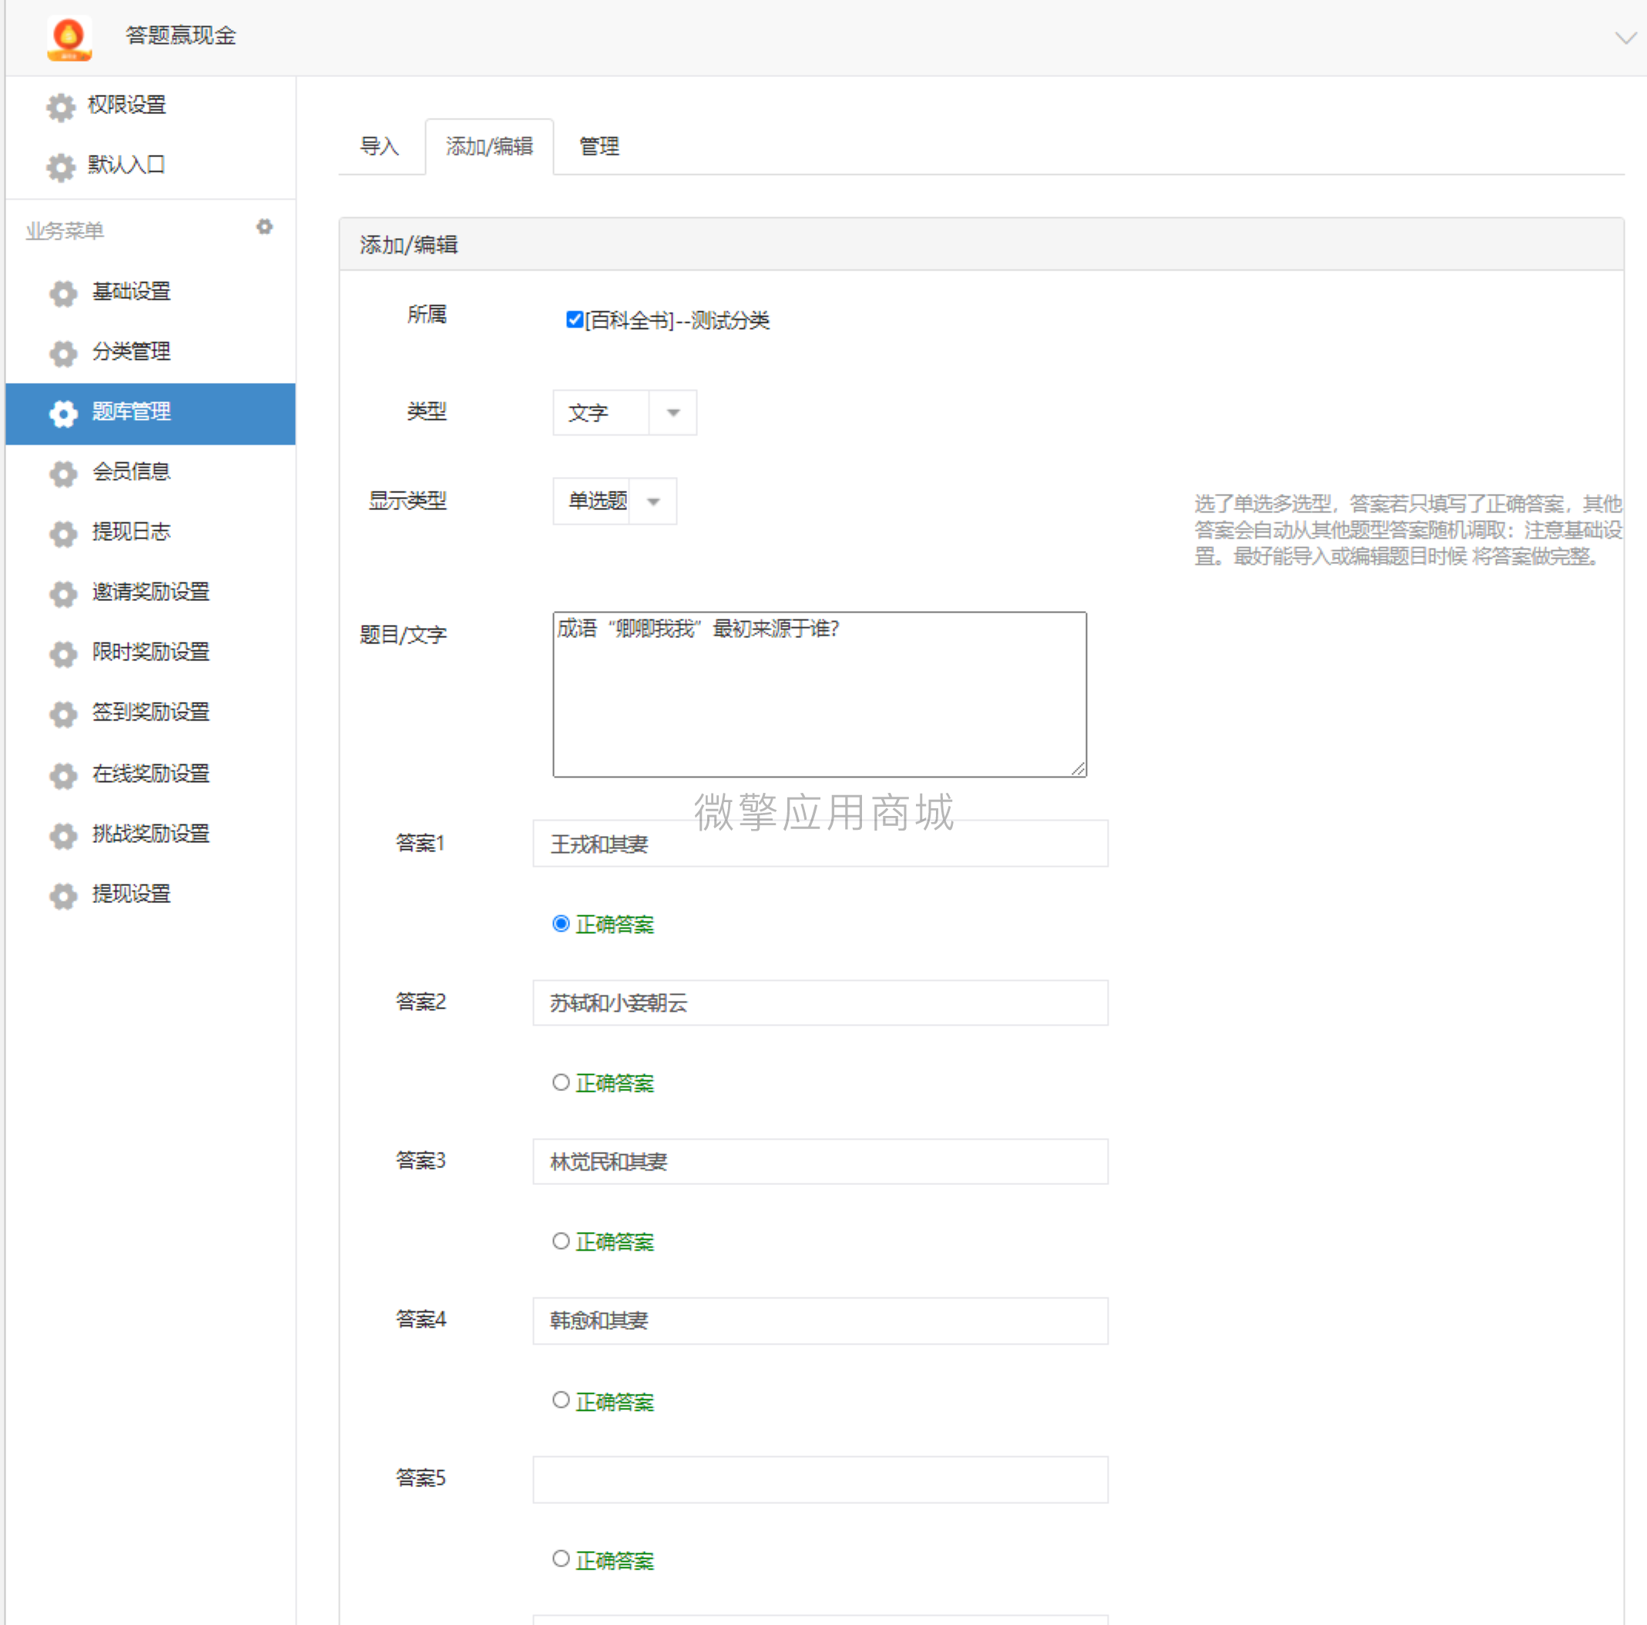Screen dimensions: 1647x1625
Task: Click the 答题赢现金 app logo icon
Action: (x=69, y=38)
